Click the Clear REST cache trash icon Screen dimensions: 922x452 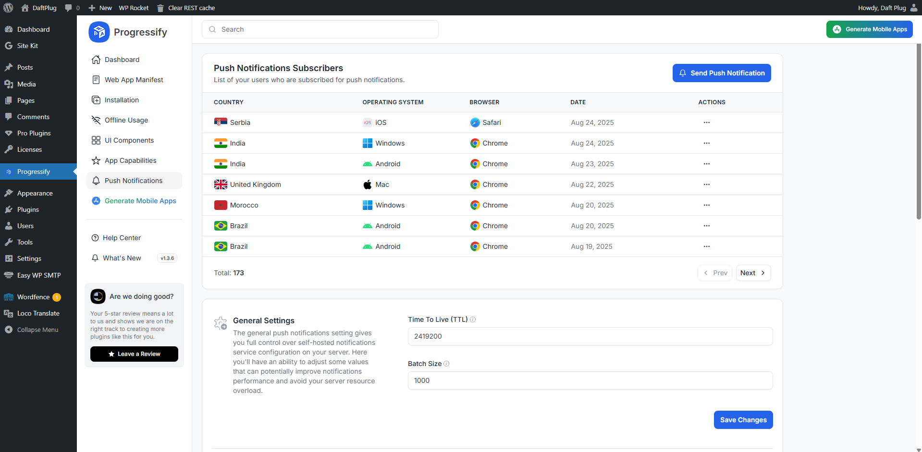click(x=160, y=8)
